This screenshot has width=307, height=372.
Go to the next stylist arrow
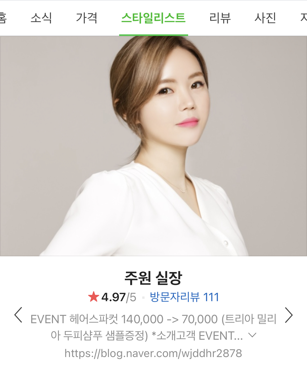pos(289,315)
